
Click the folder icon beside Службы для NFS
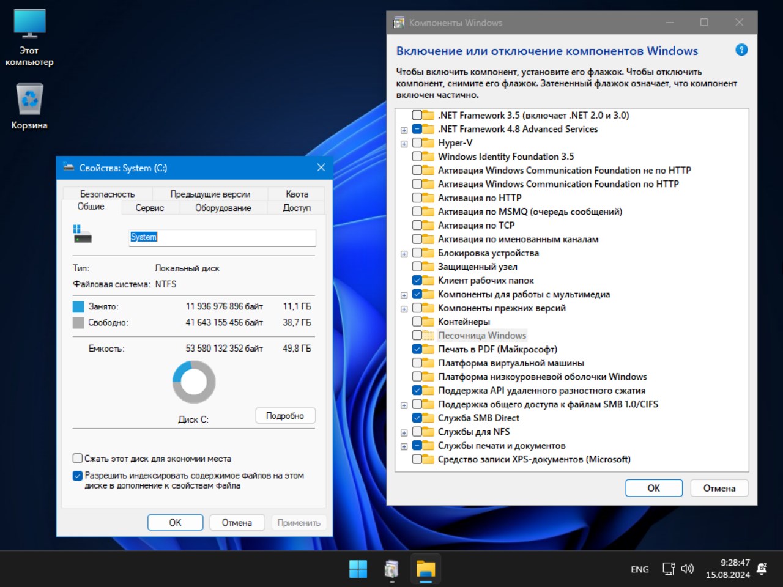428,432
